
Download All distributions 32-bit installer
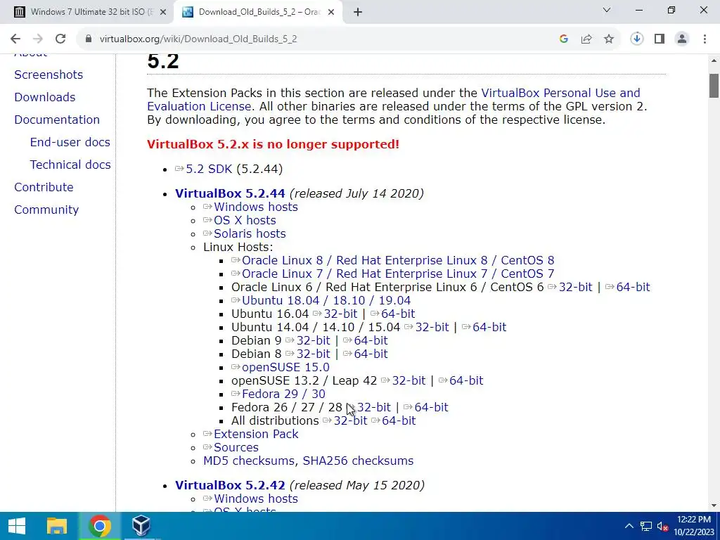coord(350,420)
